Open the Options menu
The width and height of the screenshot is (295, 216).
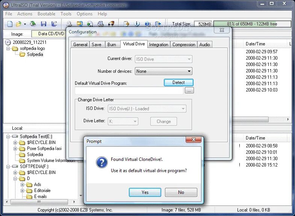pos(85,14)
